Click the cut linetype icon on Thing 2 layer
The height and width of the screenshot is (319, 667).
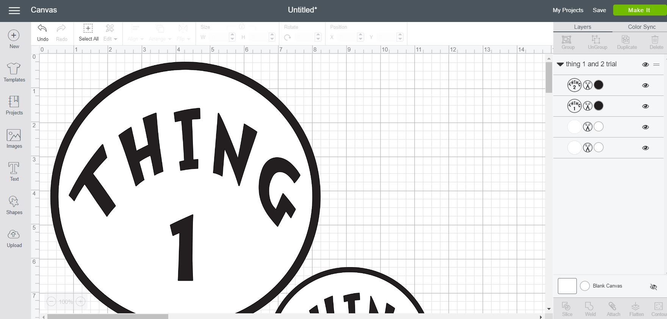pos(587,85)
